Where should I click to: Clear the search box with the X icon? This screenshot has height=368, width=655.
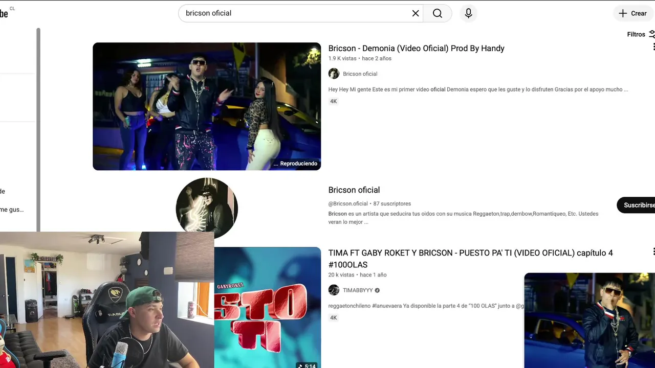416,13
